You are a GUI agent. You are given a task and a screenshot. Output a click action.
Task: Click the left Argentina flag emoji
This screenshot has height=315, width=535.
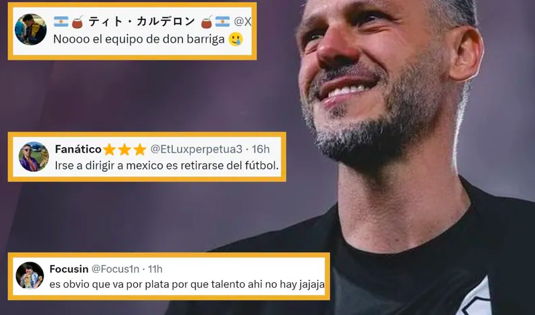61,21
